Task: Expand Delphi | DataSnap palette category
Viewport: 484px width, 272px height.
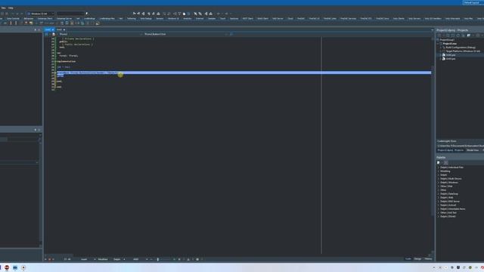Action: [439, 193]
